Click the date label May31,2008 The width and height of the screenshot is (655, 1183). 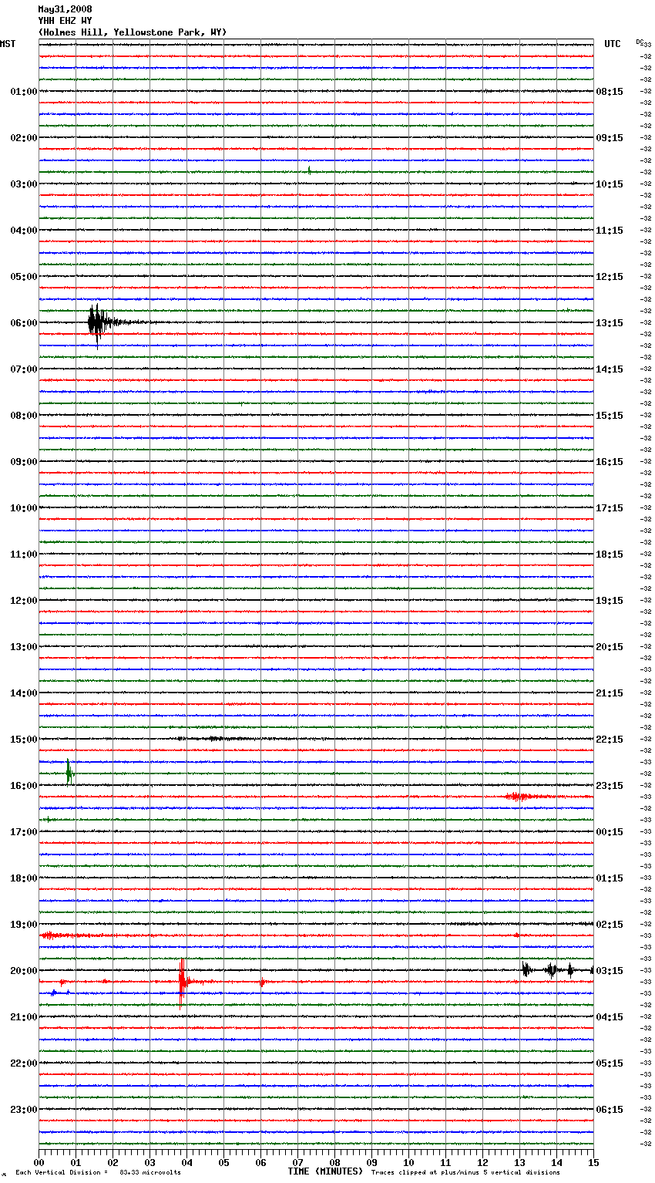pos(65,9)
